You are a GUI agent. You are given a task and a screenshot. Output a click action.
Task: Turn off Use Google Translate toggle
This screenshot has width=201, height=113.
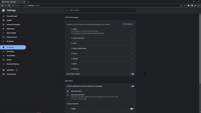[132, 74]
